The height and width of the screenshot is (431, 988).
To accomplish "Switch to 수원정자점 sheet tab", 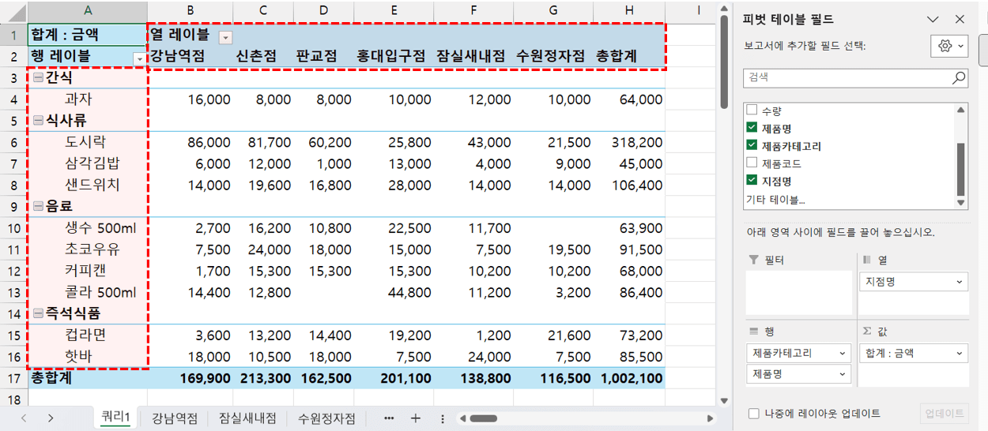I will click(326, 418).
